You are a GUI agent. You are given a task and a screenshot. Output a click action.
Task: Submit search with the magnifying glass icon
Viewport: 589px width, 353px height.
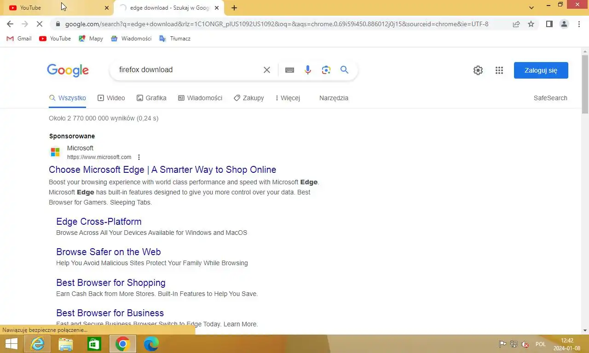(344, 70)
